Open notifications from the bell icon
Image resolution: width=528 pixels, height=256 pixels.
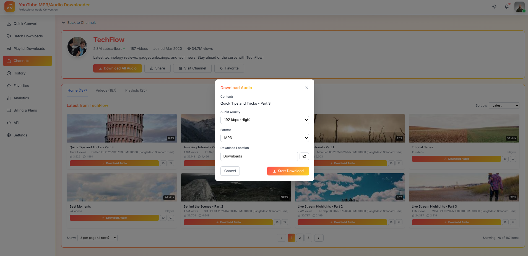coord(507,6)
